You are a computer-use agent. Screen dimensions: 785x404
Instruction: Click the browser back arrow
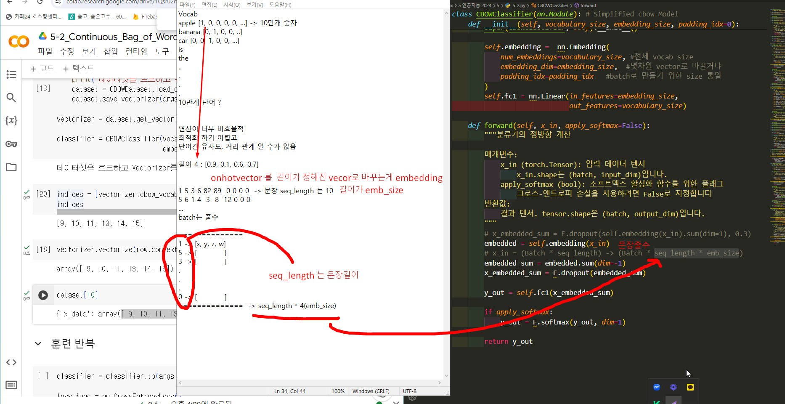point(9,2)
